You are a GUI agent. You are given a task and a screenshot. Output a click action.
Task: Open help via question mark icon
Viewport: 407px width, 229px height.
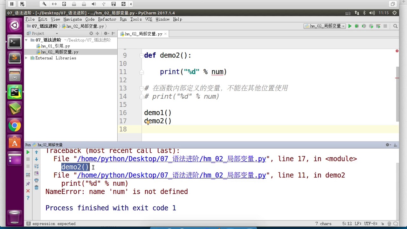pyautogui.click(x=28, y=198)
